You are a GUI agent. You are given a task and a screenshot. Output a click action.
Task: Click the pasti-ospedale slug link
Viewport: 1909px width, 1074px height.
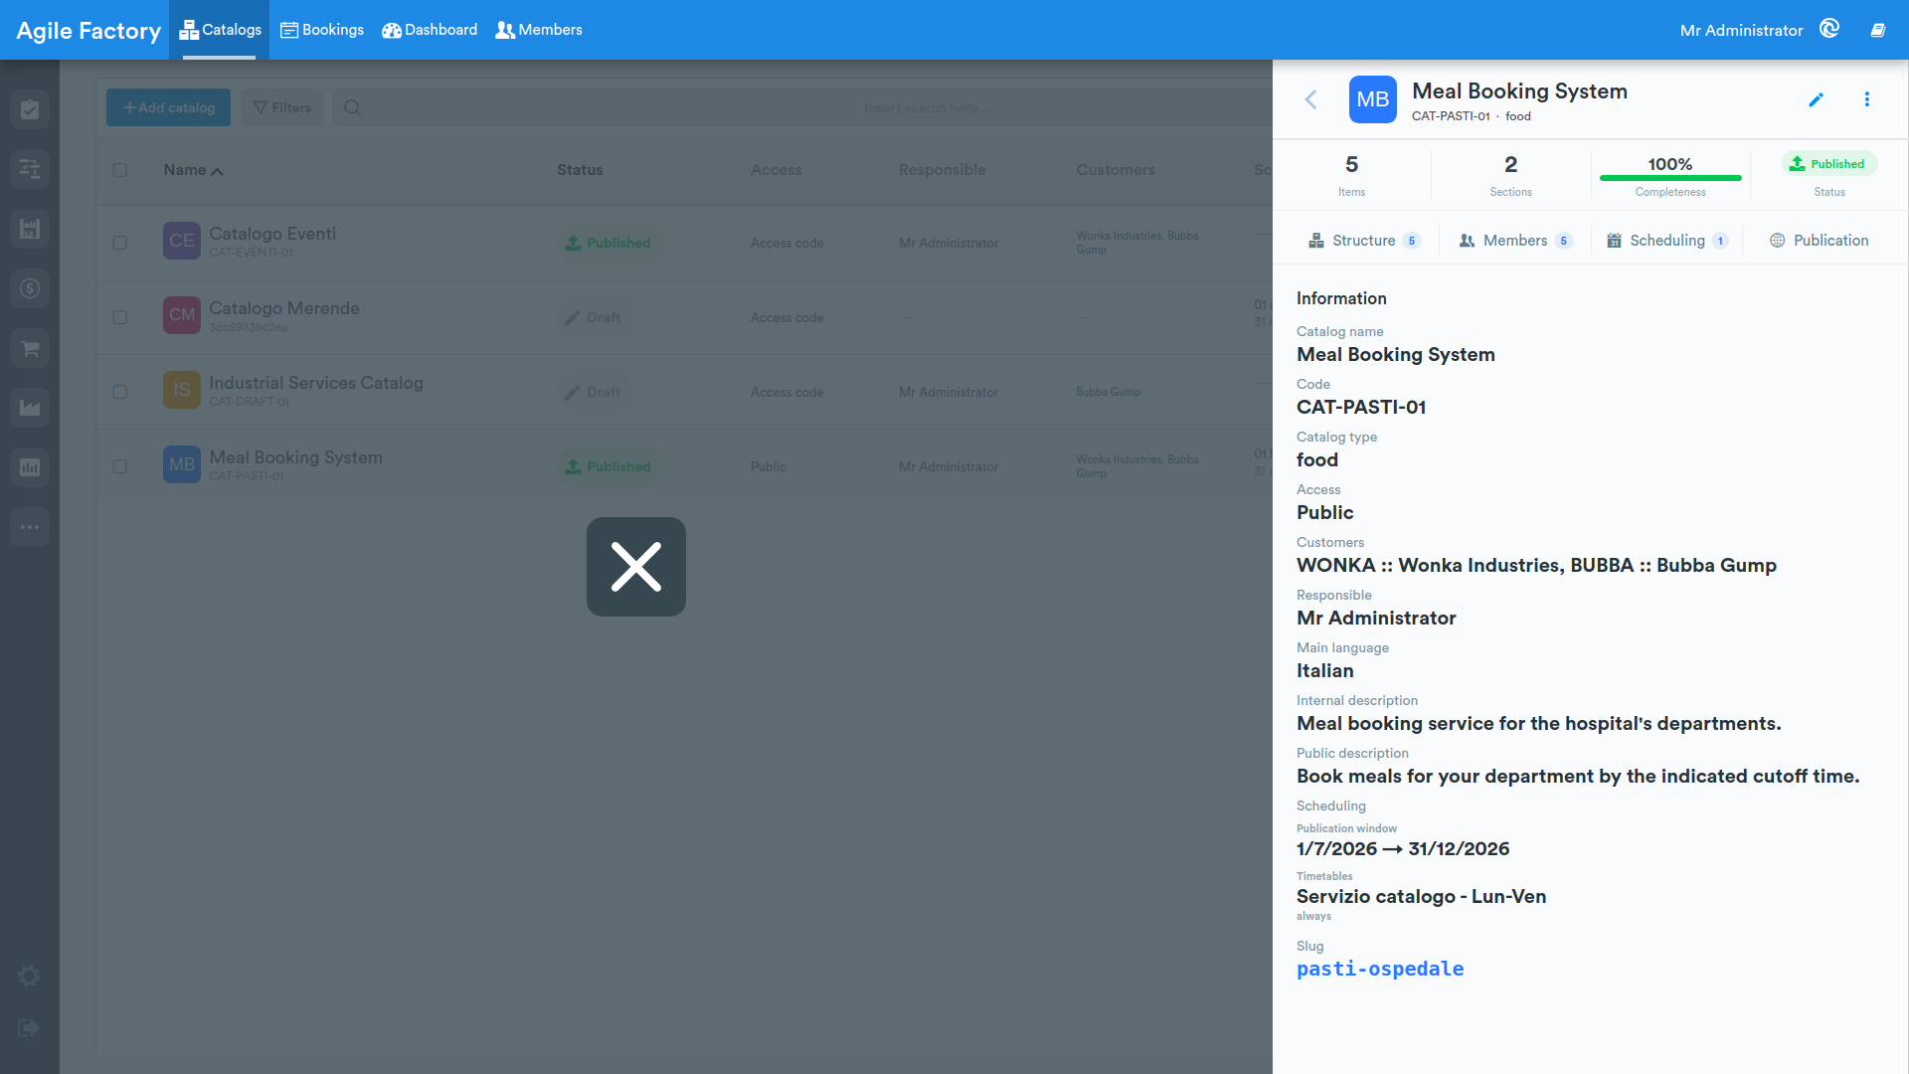(x=1380, y=969)
